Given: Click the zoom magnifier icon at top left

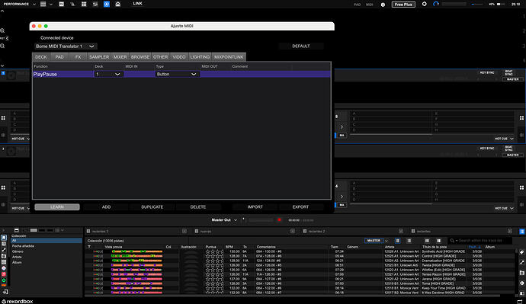Looking at the screenshot, I should 2,30.
